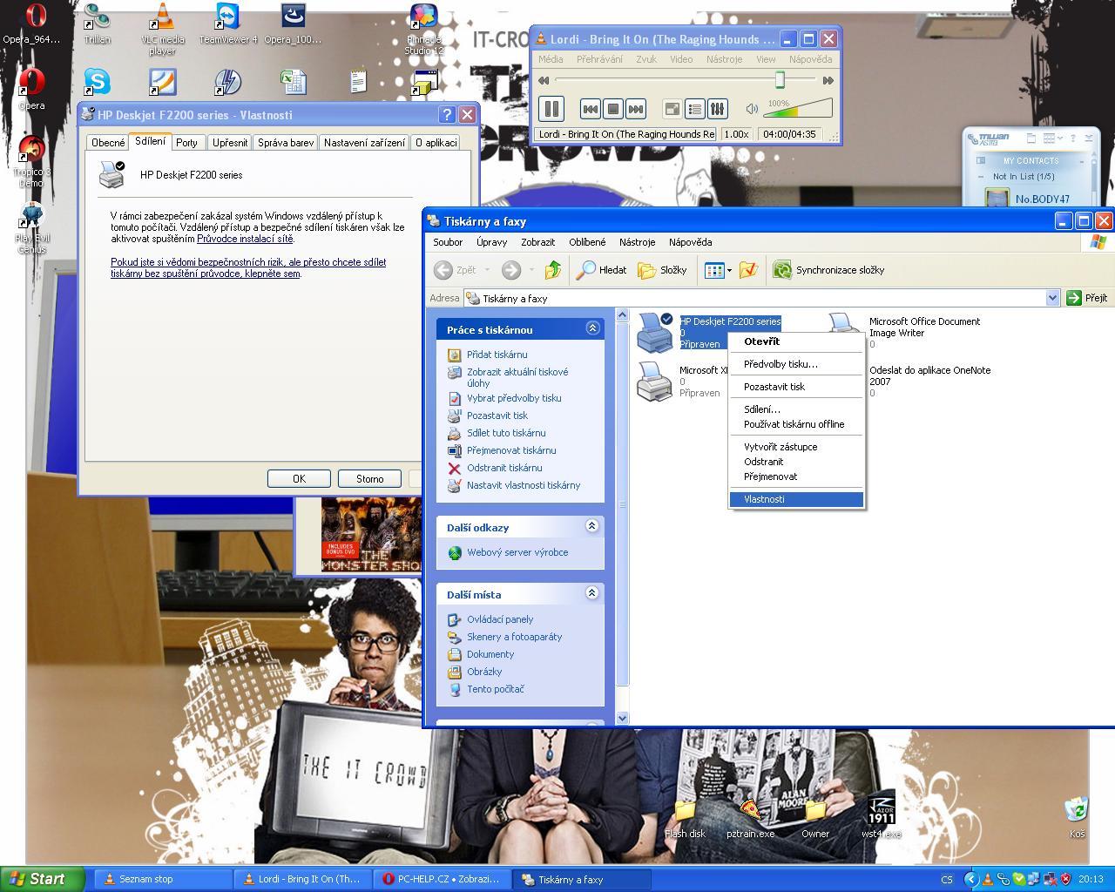Open the Průvodce instalací sítě link
This screenshot has height=892, width=1115.
245,239
